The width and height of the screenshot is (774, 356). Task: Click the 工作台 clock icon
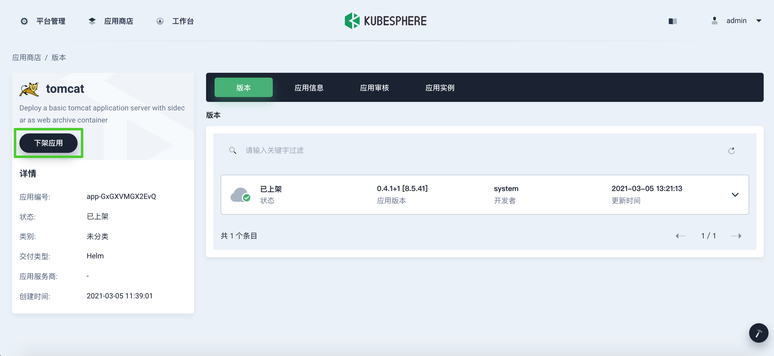tap(160, 21)
